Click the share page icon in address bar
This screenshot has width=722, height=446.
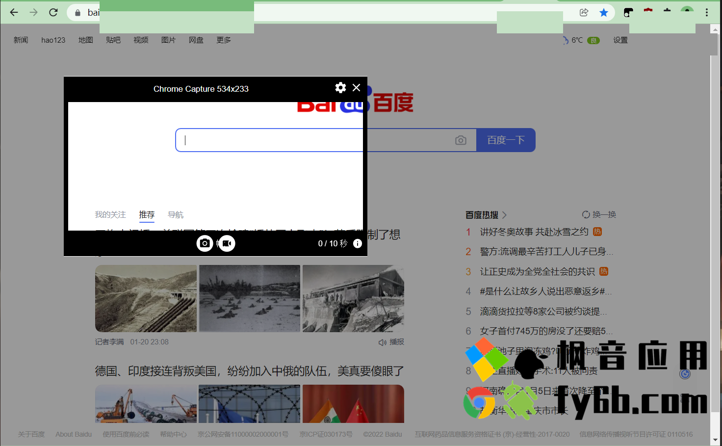click(584, 13)
